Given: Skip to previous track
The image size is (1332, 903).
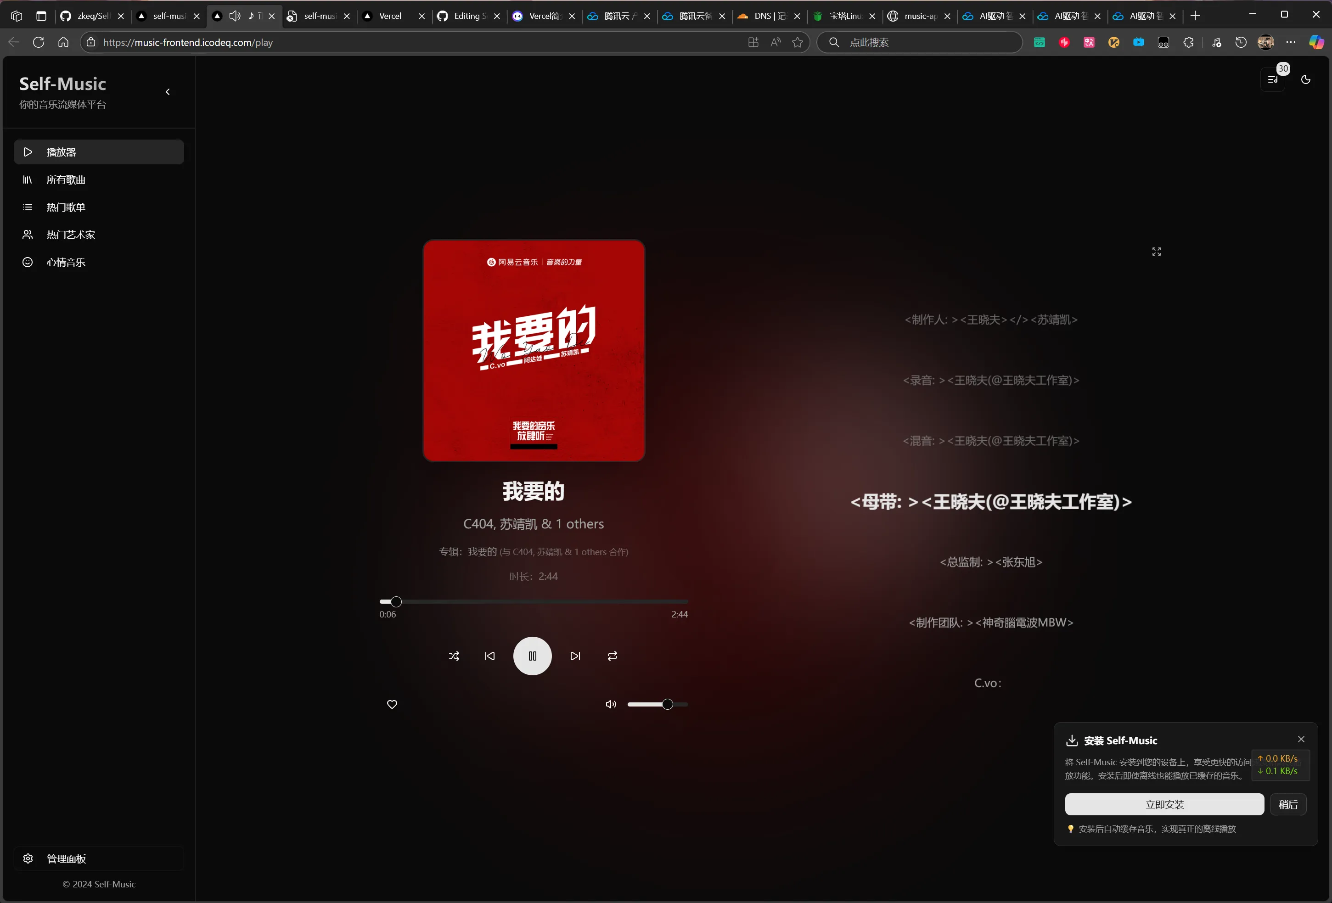Looking at the screenshot, I should tap(490, 656).
